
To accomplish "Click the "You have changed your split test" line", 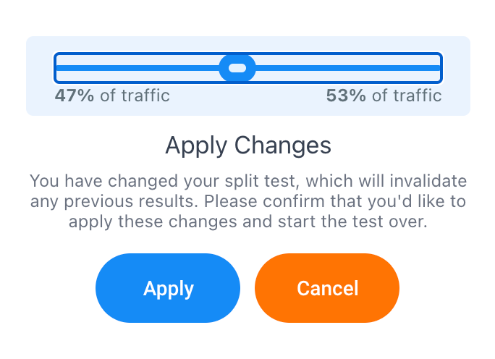I will 248,180.
